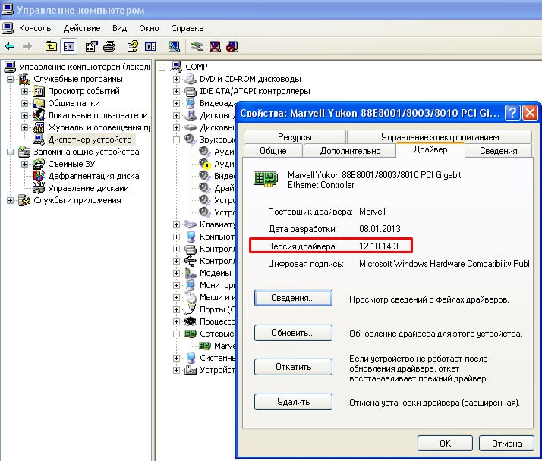Click the Back arrow in the toolbar

coord(10,46)
